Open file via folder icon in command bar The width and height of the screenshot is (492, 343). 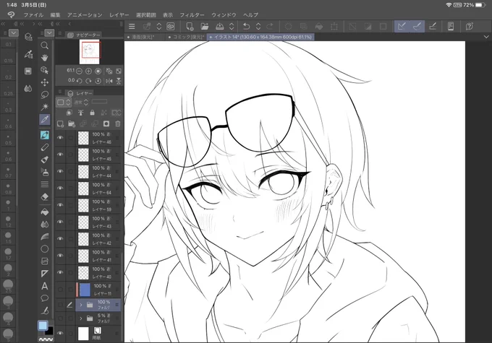pyautogui.click(x=204, y=26)
